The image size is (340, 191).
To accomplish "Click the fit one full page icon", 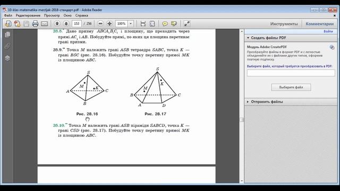I will [x=152, y=23].
